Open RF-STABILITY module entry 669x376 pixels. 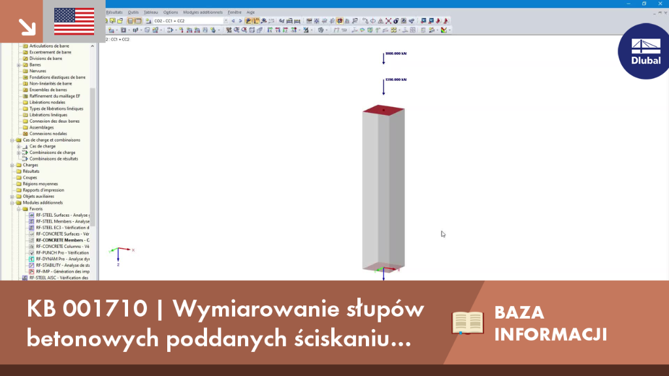[63, 265]
